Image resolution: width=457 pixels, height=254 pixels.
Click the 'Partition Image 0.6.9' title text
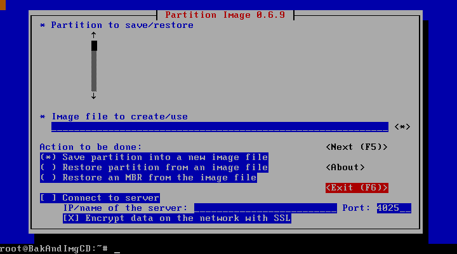pyautogui.click(x=225, y=15)
